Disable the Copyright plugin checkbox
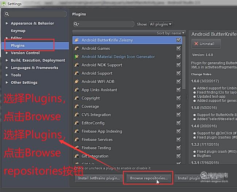 (x=179, y=98)
